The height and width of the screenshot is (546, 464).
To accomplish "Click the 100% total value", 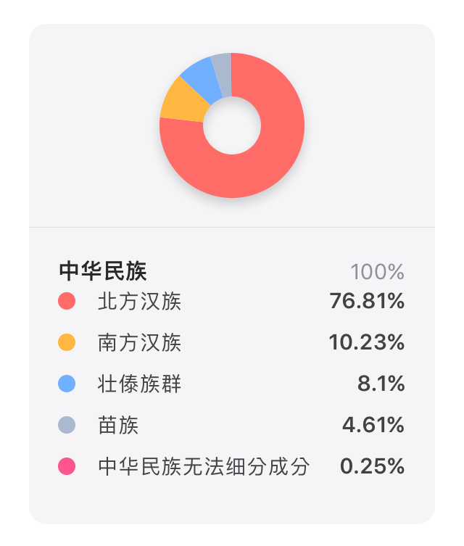I will point(377,272).
